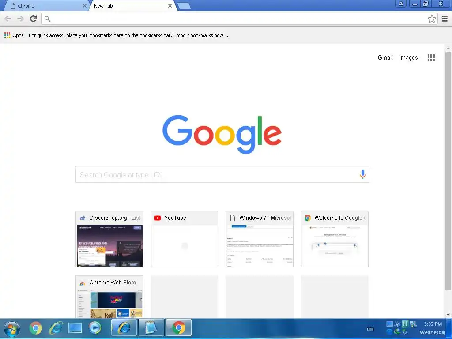Select the New Tab tab
This screenshot has height=339, width=452.
[132, 6]
